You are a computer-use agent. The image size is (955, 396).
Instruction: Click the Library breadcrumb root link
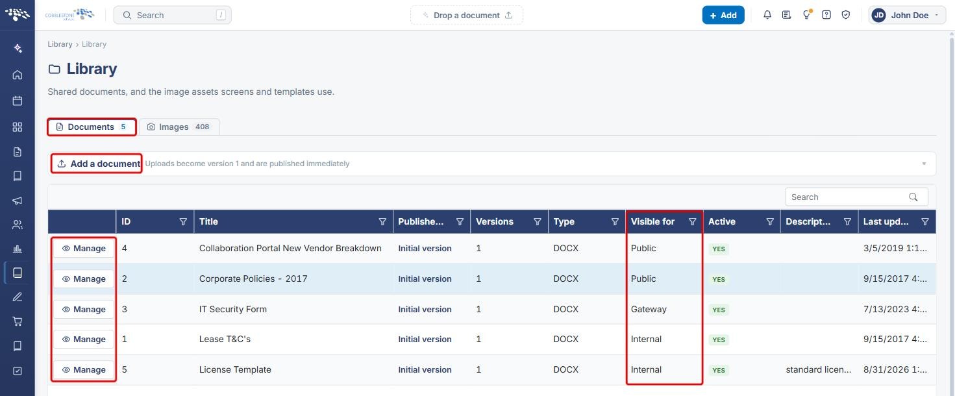click(x=60, y=44)
